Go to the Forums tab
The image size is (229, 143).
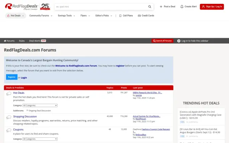pyautogui.click(x=9, y=41)
